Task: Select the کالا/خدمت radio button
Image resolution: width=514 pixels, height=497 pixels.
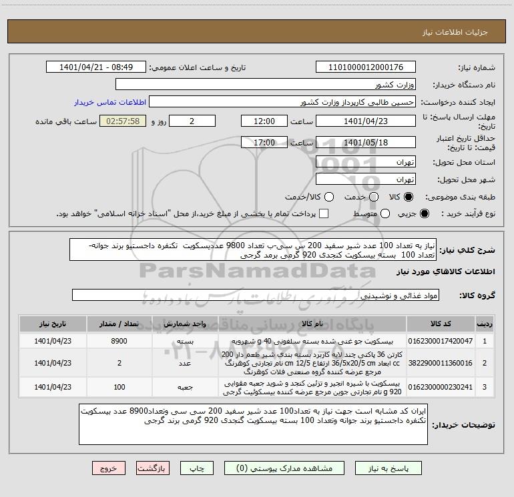Action: click(x=329, y=197)
